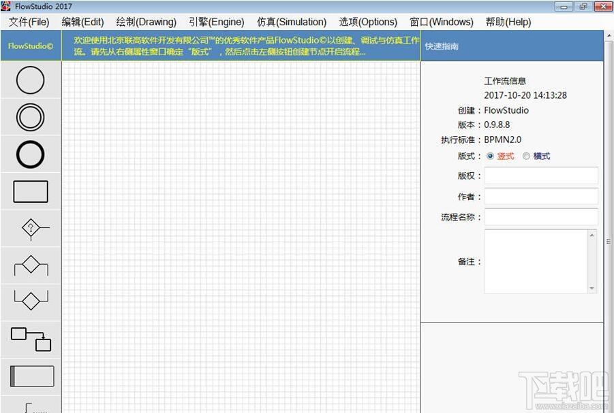Click the 创建 FlowStudio creator value
The height and width of the screenshot is (413, 614).
click(506, 110)
